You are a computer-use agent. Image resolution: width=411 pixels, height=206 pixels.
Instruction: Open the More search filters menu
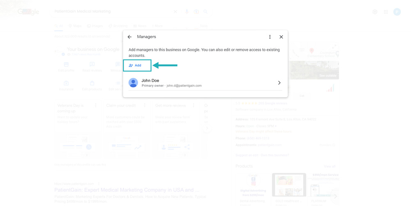click(x=157, y=26)
